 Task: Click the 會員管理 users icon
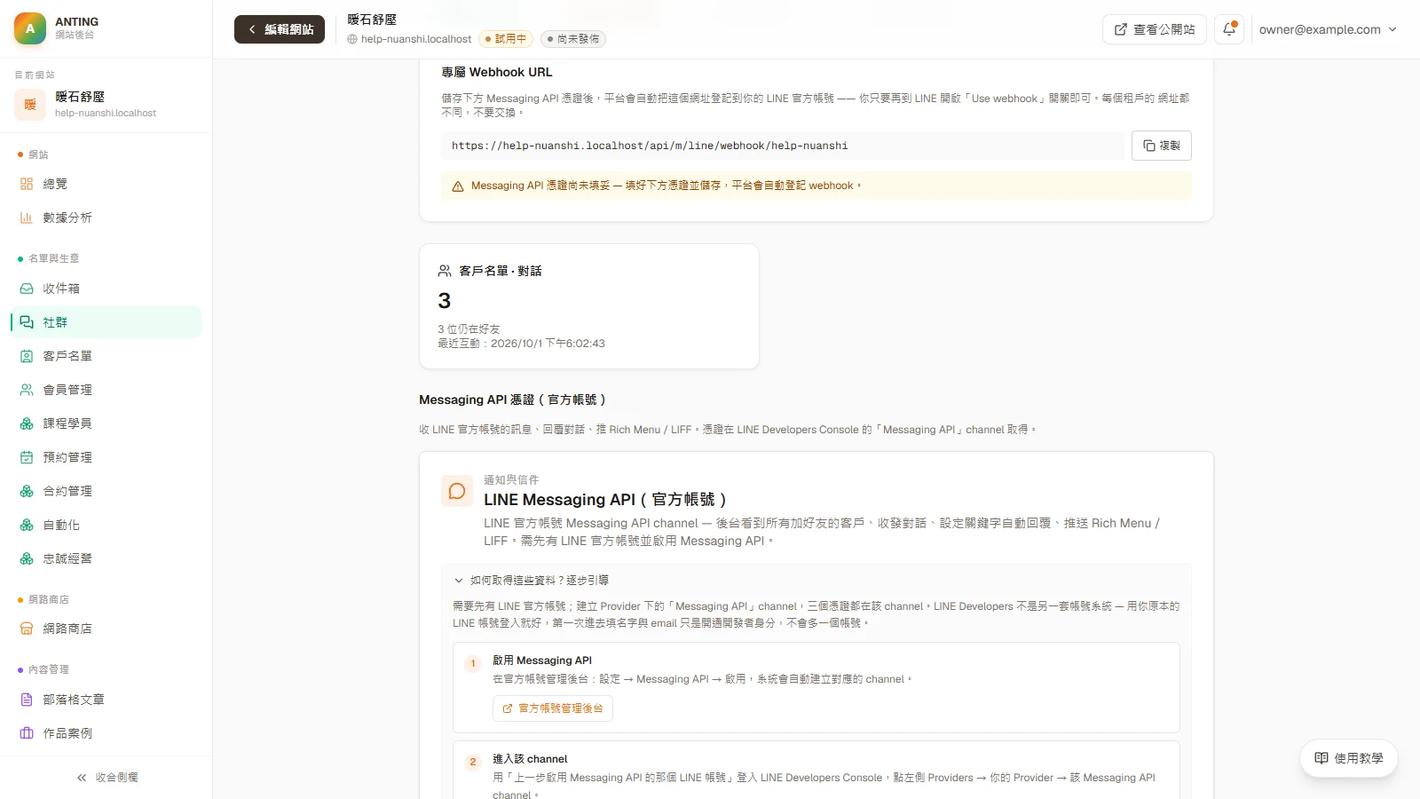pyautogui.click(x=27, y=390)
